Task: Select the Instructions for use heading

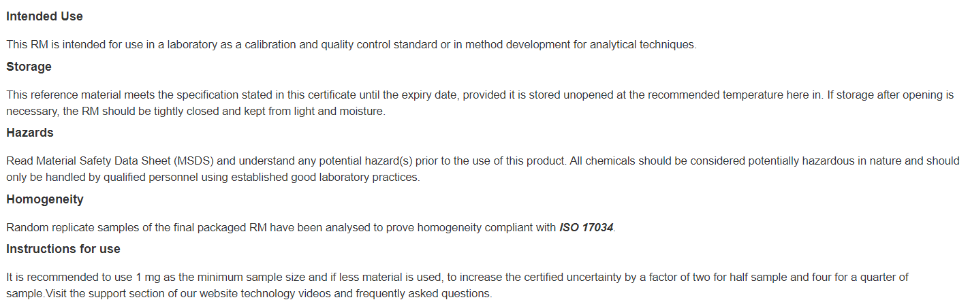Action: point(63,249)
